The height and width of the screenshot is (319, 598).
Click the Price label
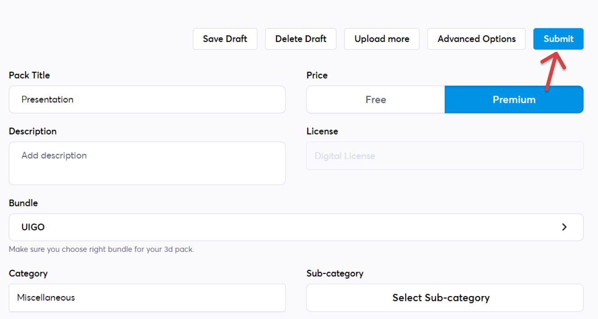coord(317,75)
